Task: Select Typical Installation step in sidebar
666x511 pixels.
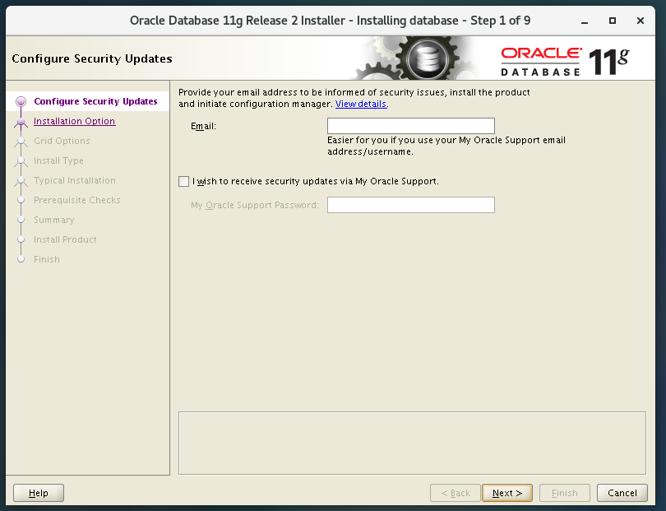Action: point(75,180)
